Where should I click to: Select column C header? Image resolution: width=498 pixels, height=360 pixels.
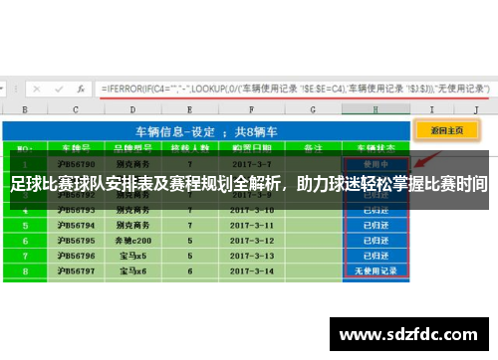[76, 109]
